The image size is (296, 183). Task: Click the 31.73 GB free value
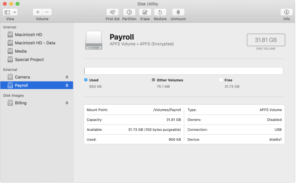tap(232, 87)
